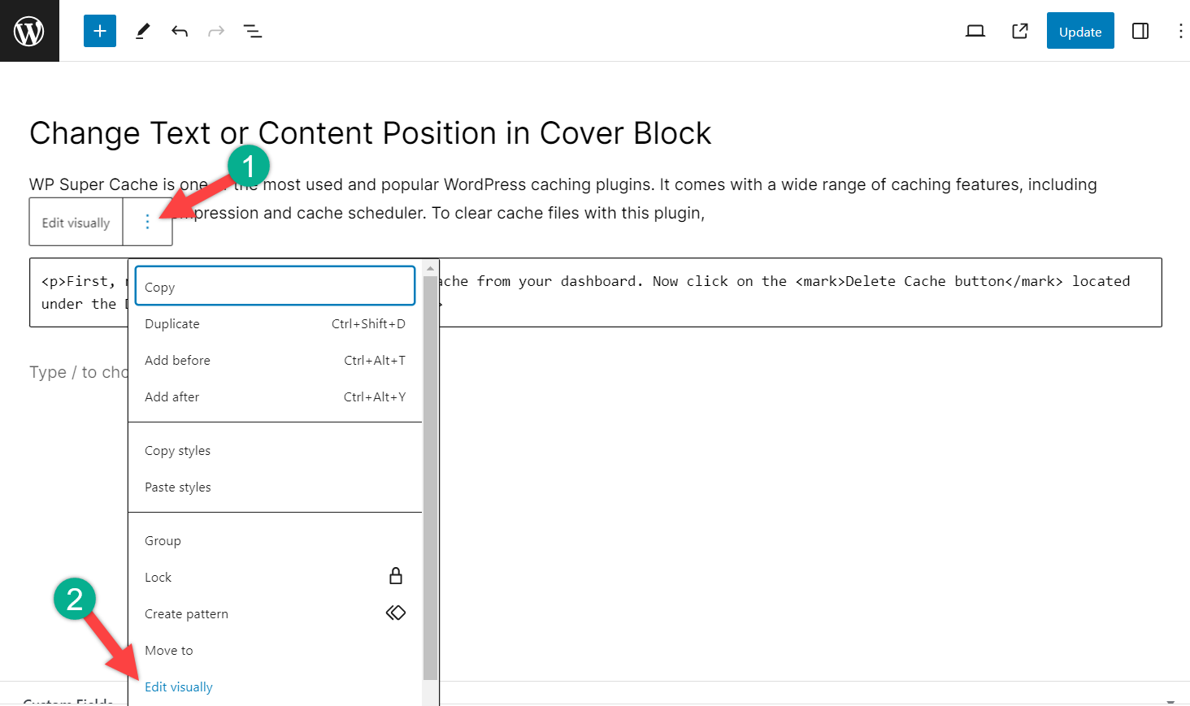
Task: Select Copy styles menu item
Action: click(x=275, y=450)
